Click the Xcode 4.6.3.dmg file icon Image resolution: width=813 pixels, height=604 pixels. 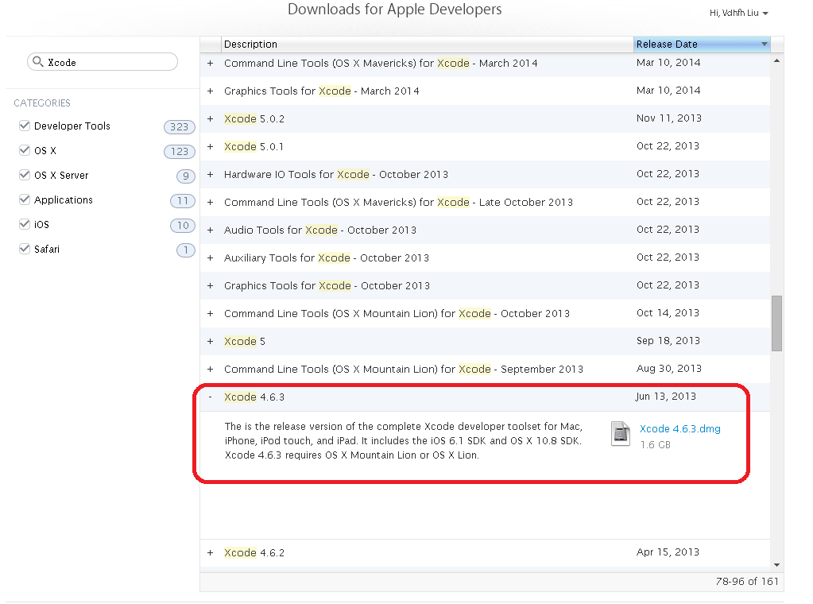(x=620, y=434)
